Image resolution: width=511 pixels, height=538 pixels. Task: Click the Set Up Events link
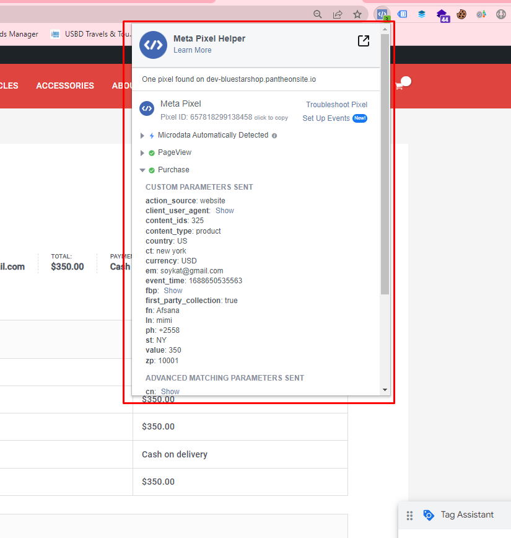click(326, 118)
